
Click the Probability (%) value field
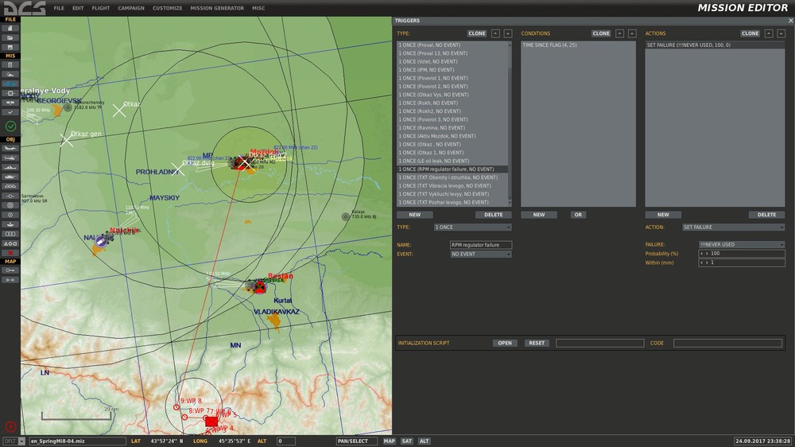pos(742,253)
